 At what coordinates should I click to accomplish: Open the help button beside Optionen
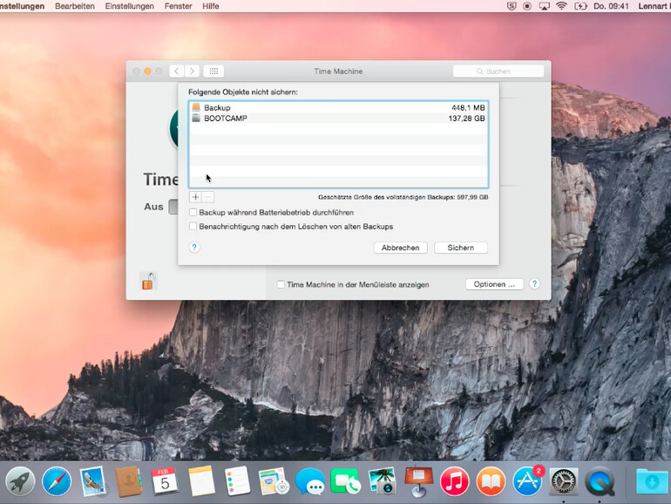pos(534,284)
